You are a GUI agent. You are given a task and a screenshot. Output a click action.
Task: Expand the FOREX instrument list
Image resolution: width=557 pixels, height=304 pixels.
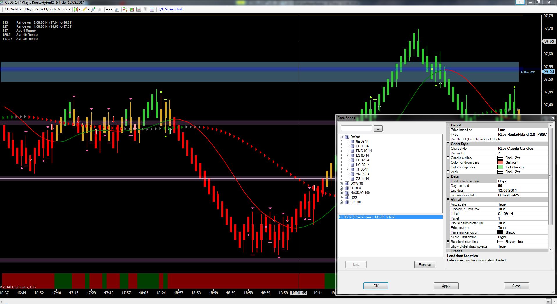[x=342, y=188]
